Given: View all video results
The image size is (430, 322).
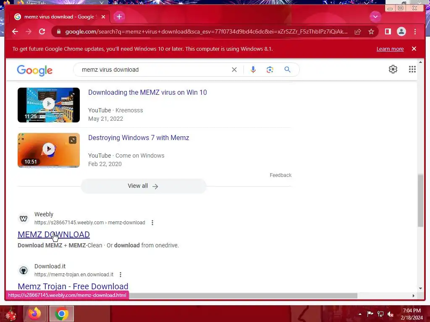Looking at the screenshot, I should click(x=143, y=186).
